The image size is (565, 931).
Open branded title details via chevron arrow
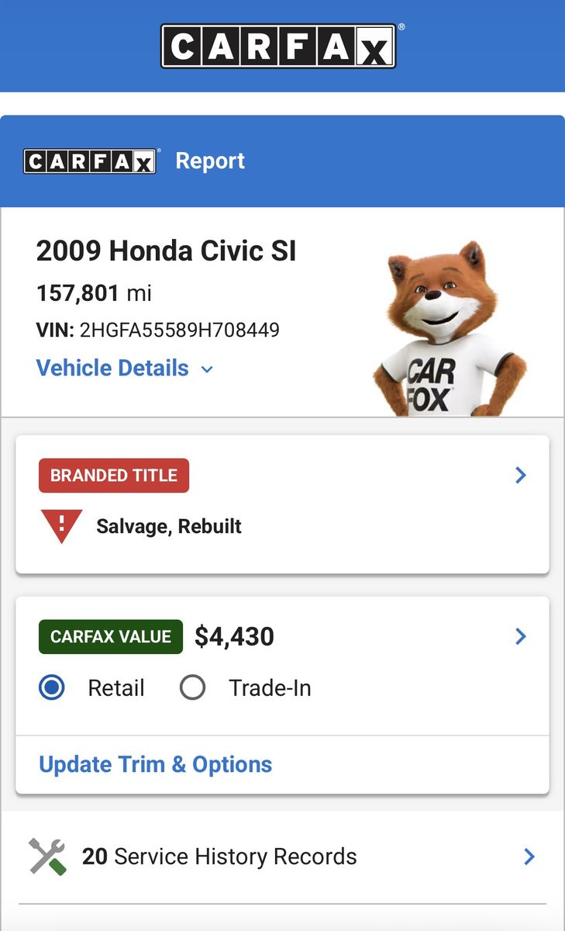[x=521, y=475]
